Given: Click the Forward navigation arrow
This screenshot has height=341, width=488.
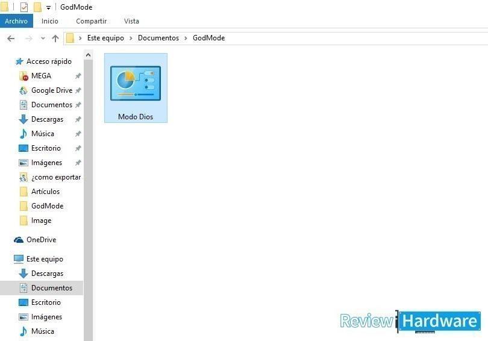Looking at the screenshot, I should coord(29,39).
